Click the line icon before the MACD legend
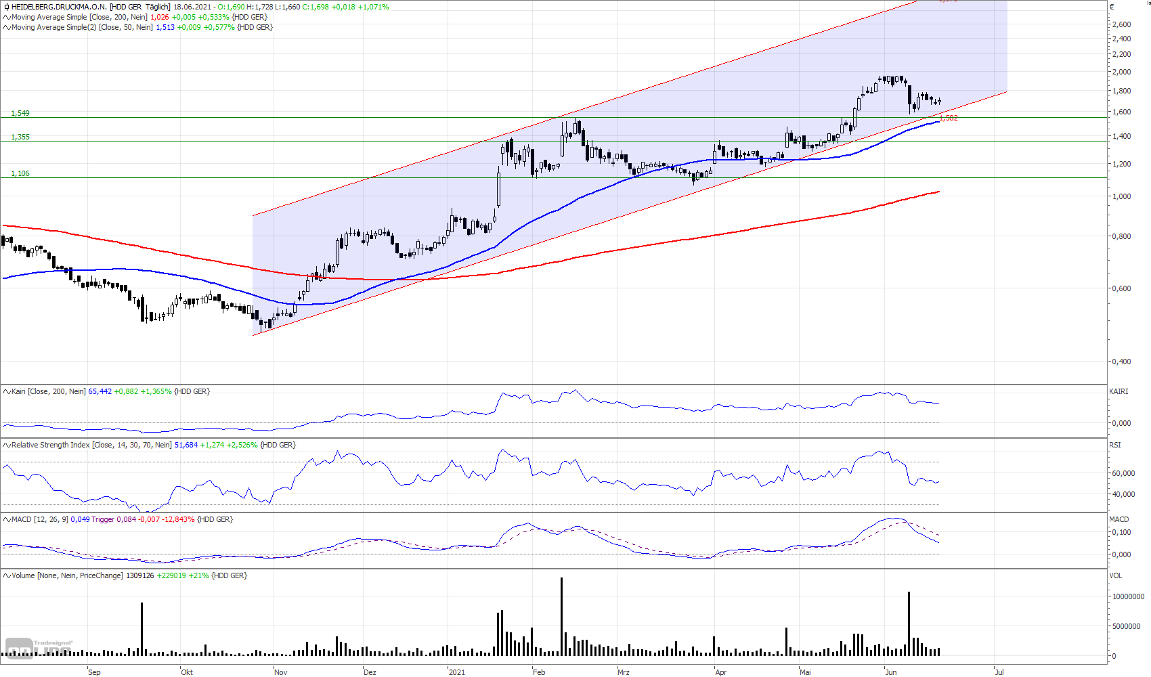 click(6, 519)
